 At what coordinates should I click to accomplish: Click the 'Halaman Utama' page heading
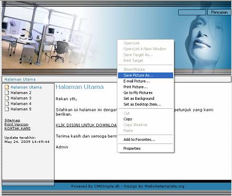[79, 87]
